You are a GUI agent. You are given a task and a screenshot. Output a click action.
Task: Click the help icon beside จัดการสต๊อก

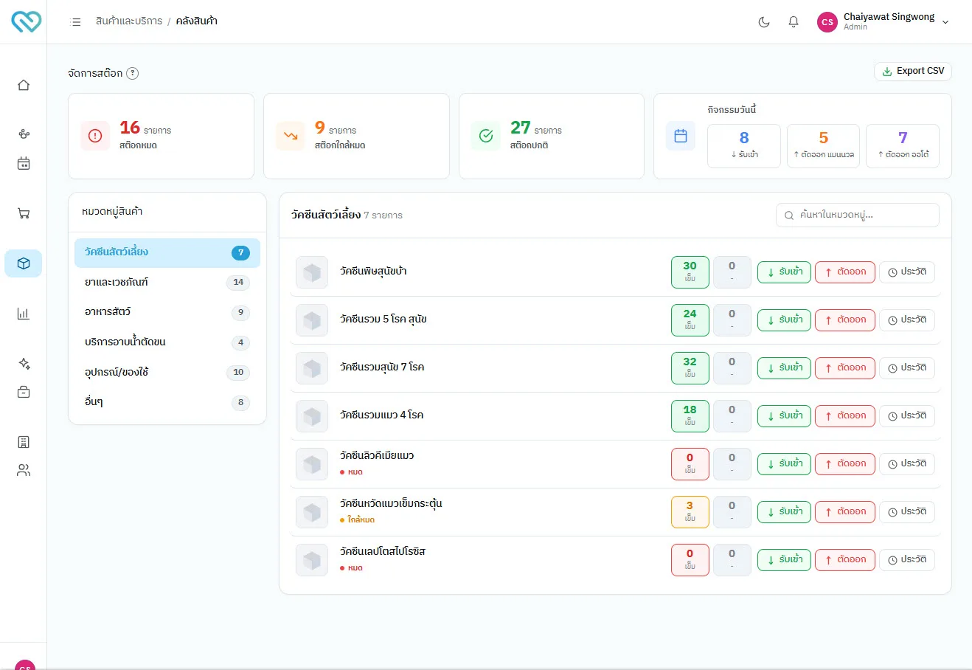pos(132,73)
